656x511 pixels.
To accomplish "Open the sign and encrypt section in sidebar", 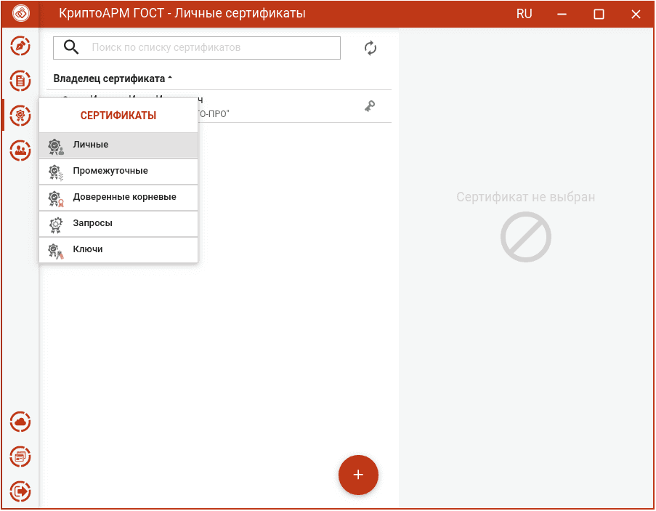I will [x=20, y=46].
